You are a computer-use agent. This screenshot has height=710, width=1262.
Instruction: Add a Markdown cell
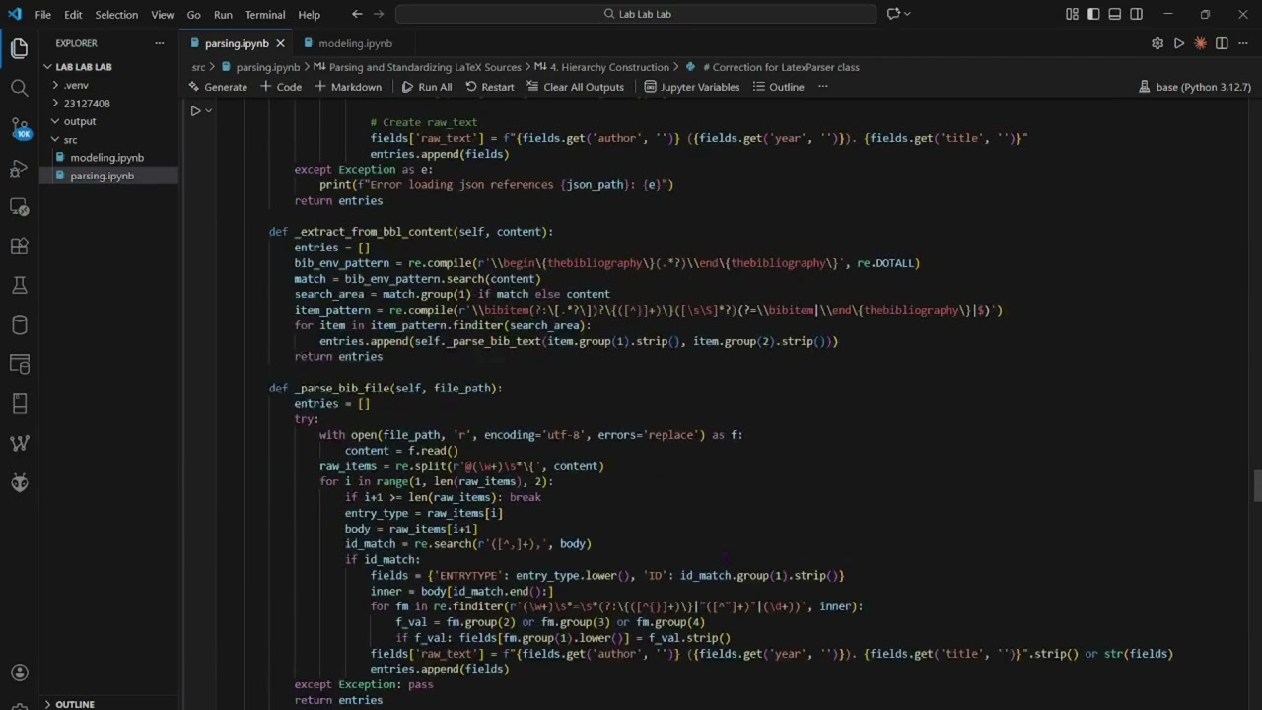click(x=349, y=87)
